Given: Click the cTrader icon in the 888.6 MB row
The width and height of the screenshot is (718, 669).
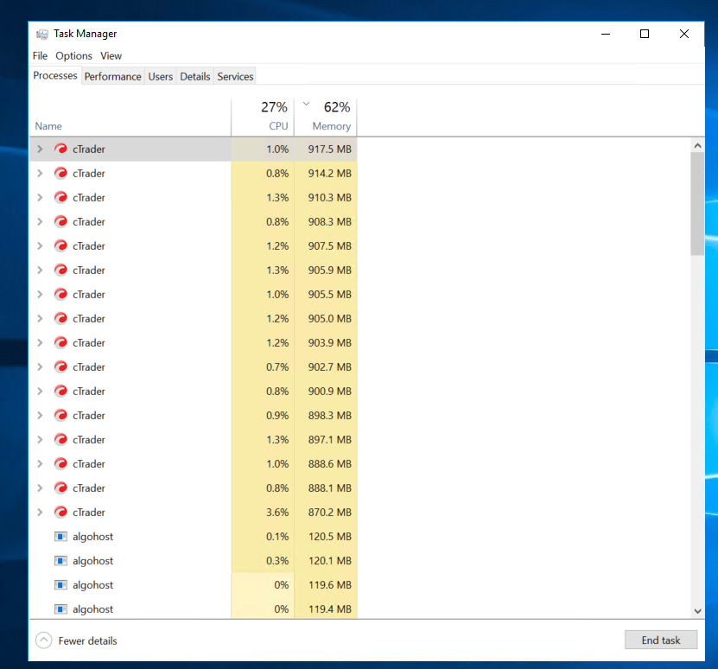Looking at the screenshot, I should (x=60, y=463).
